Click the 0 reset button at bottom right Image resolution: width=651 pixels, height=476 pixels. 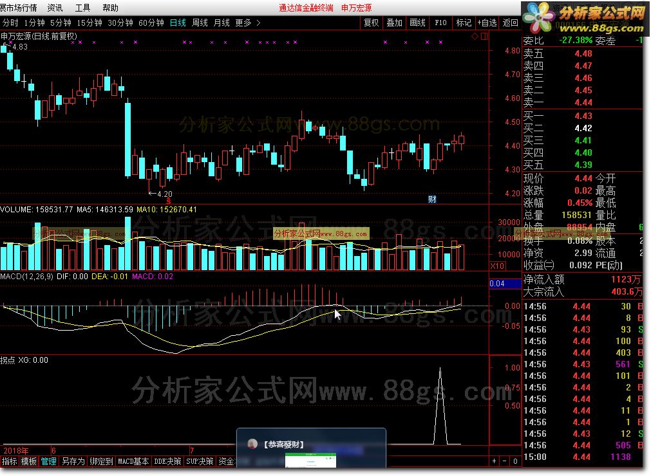[x=515, y=461]
